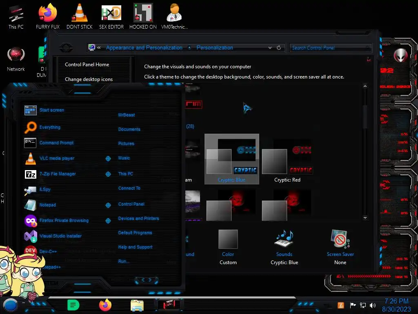Screen dimensions: 418x314
Task: Open the Sounds settings icon
Action: [284, 238]
